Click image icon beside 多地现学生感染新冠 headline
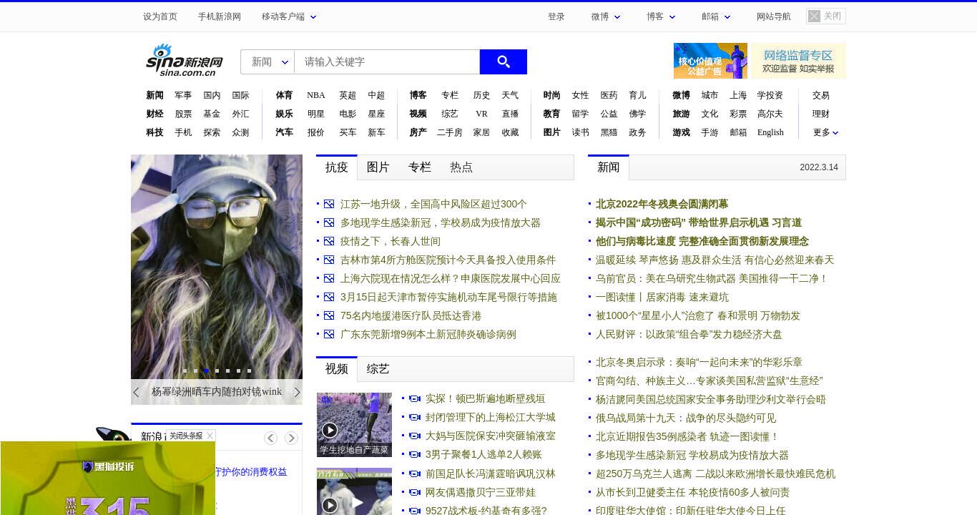This screenshot has height=515, width=977. (329, 222)
